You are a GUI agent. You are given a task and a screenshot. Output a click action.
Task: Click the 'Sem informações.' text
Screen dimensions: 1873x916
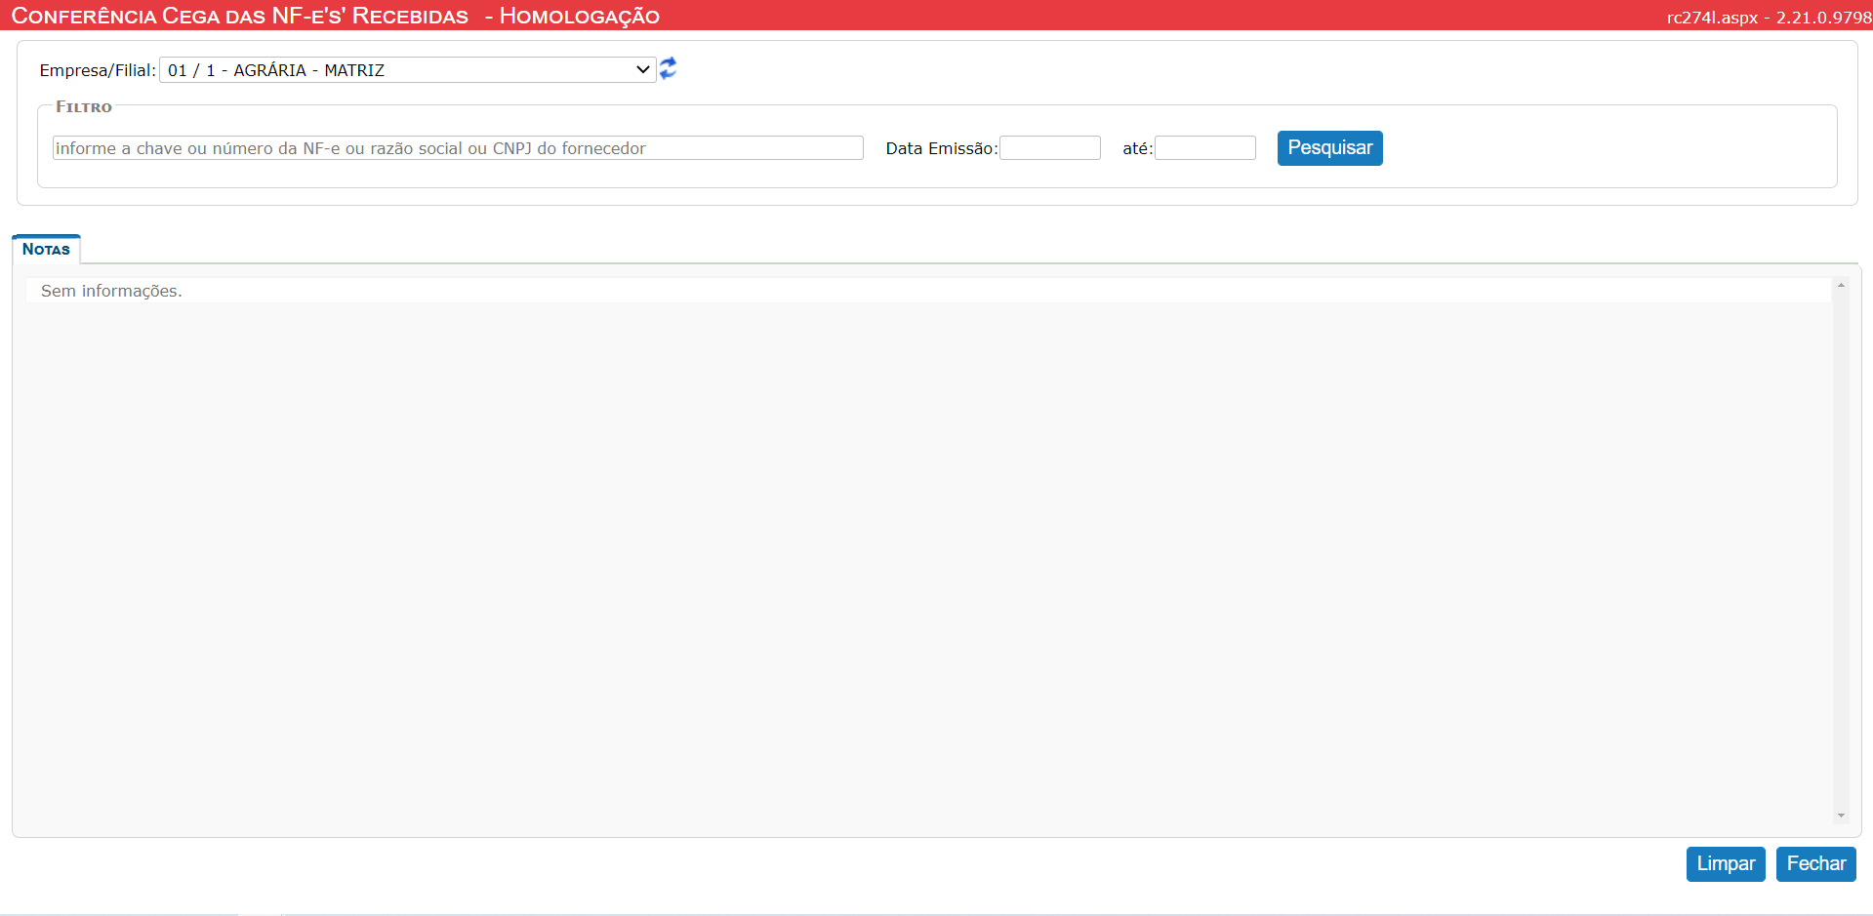[111, 291]
